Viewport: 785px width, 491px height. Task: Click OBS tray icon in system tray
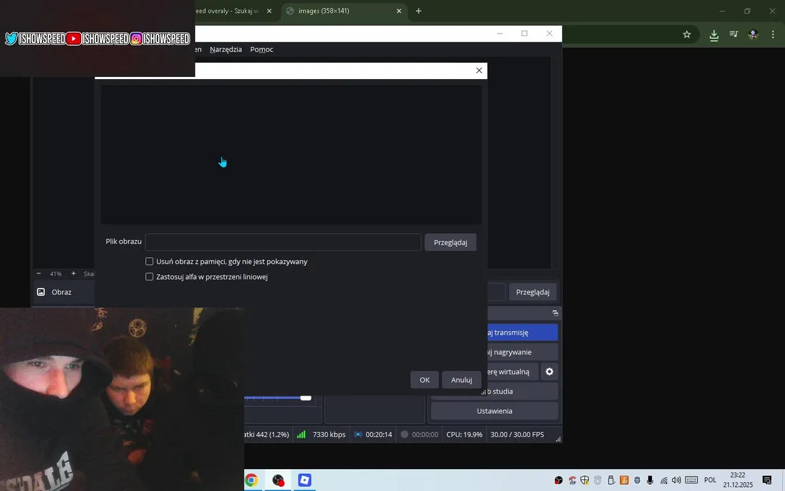click(x=559, y=481)
